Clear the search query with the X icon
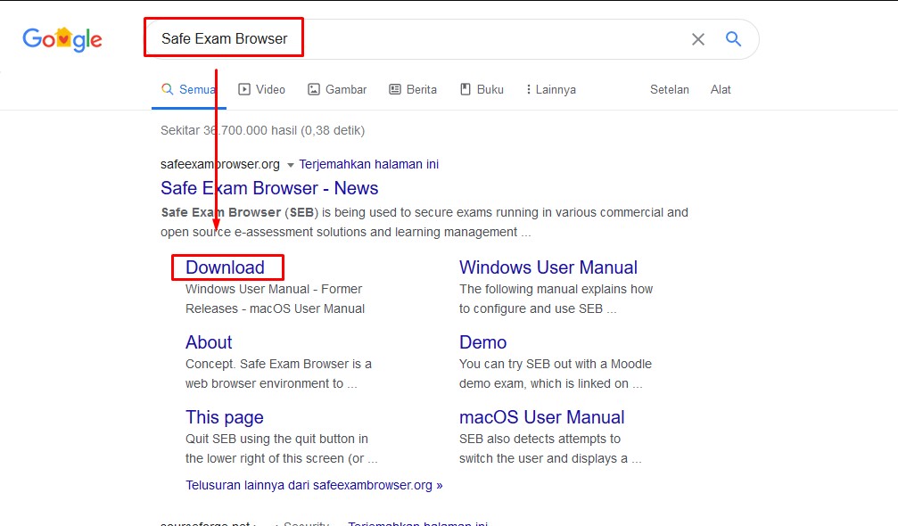Viewport: 898px width, 526px height. (x=698, y=39)
